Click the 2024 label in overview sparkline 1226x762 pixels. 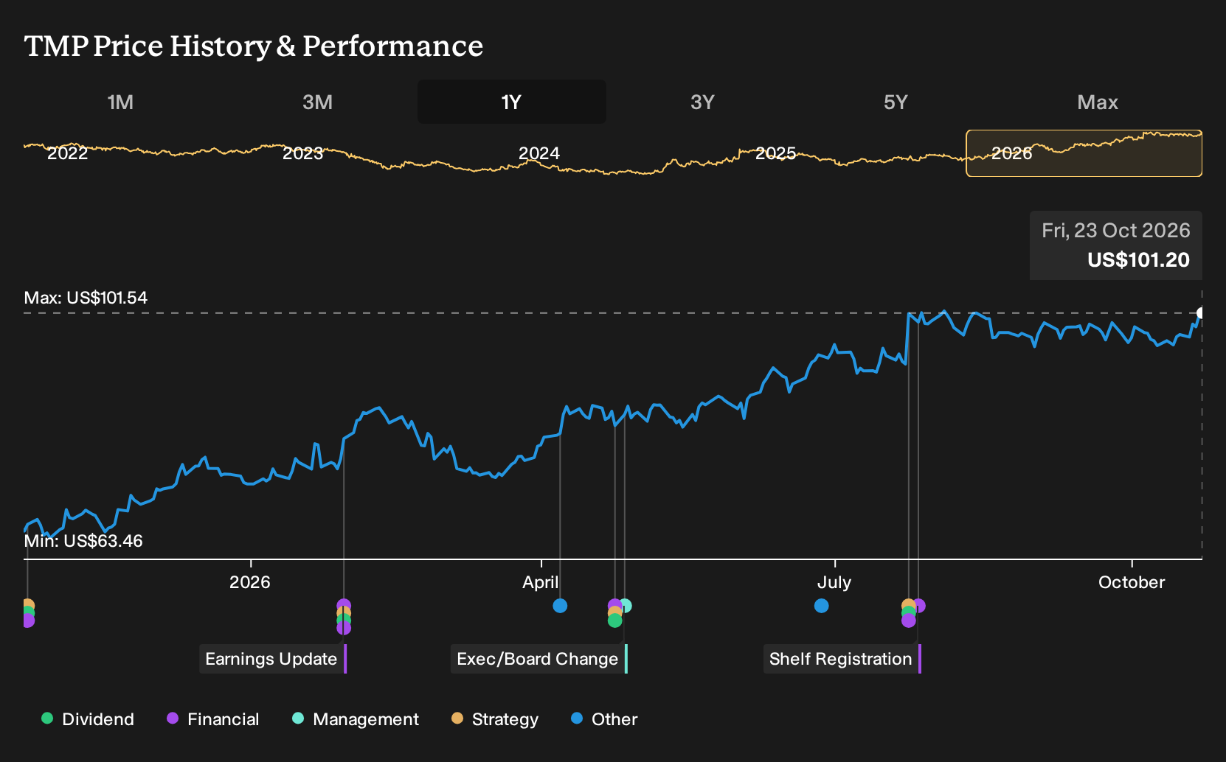click(539, 153)
